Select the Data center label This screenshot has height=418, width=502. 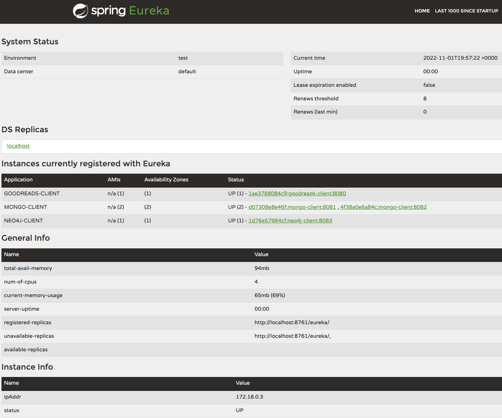[19, 71]
